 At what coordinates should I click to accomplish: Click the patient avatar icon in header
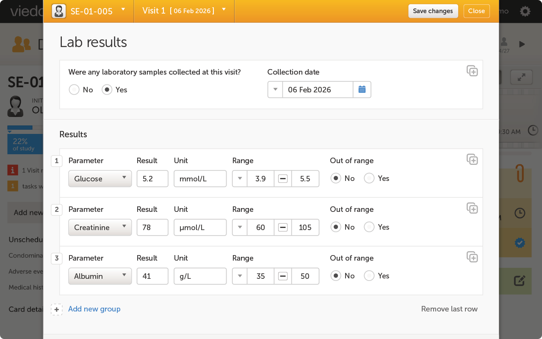tap(58, 11)
